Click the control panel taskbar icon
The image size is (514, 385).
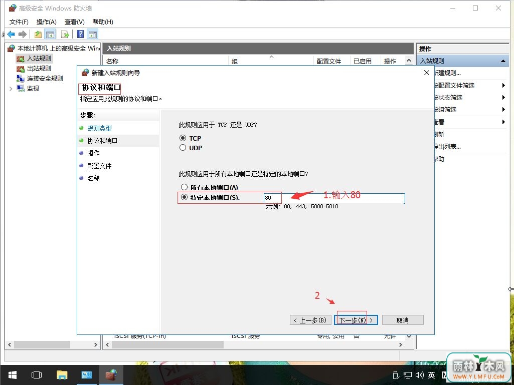[87, 375]
